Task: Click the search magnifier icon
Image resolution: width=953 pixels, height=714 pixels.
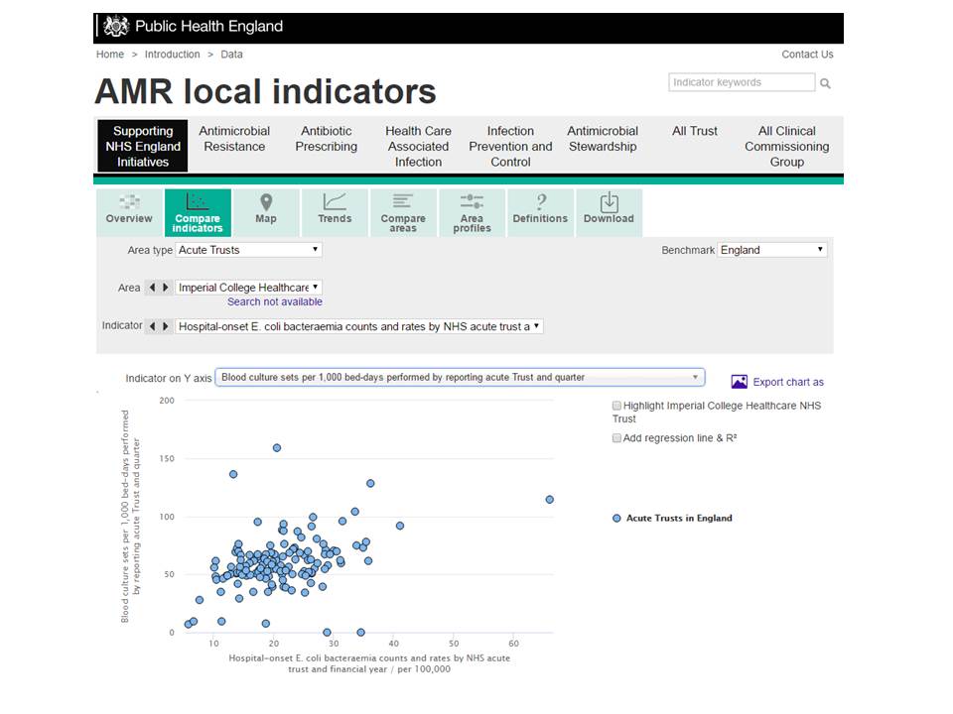Action: point(825,83)
